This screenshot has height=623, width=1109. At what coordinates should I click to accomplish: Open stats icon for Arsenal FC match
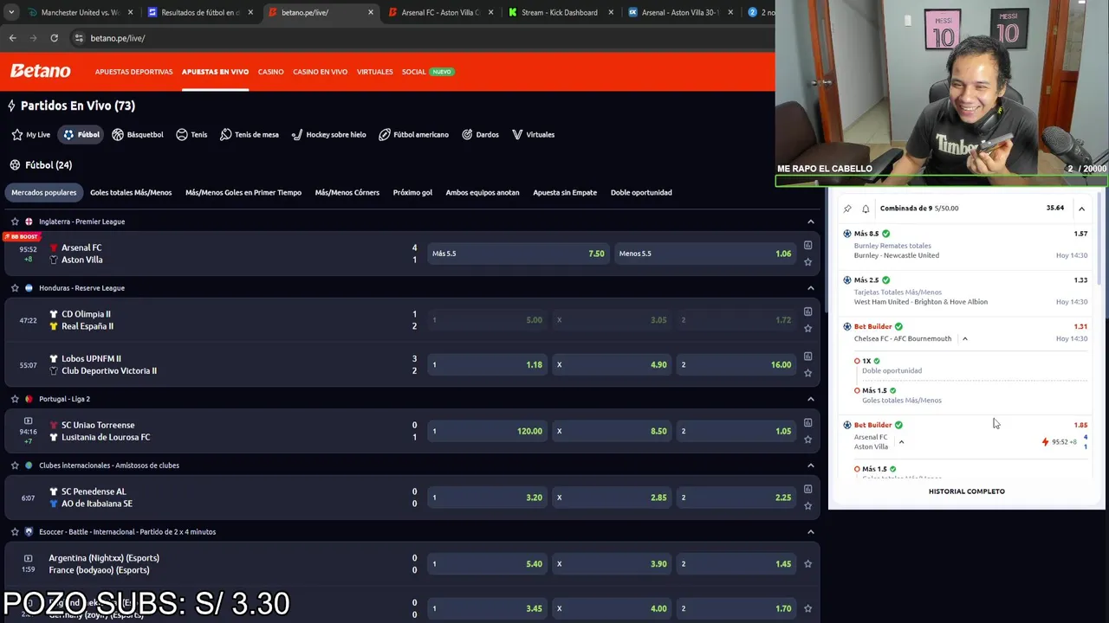click(807, 246)
